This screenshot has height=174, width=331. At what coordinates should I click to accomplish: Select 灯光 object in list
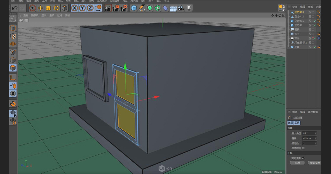coord(297,38)
